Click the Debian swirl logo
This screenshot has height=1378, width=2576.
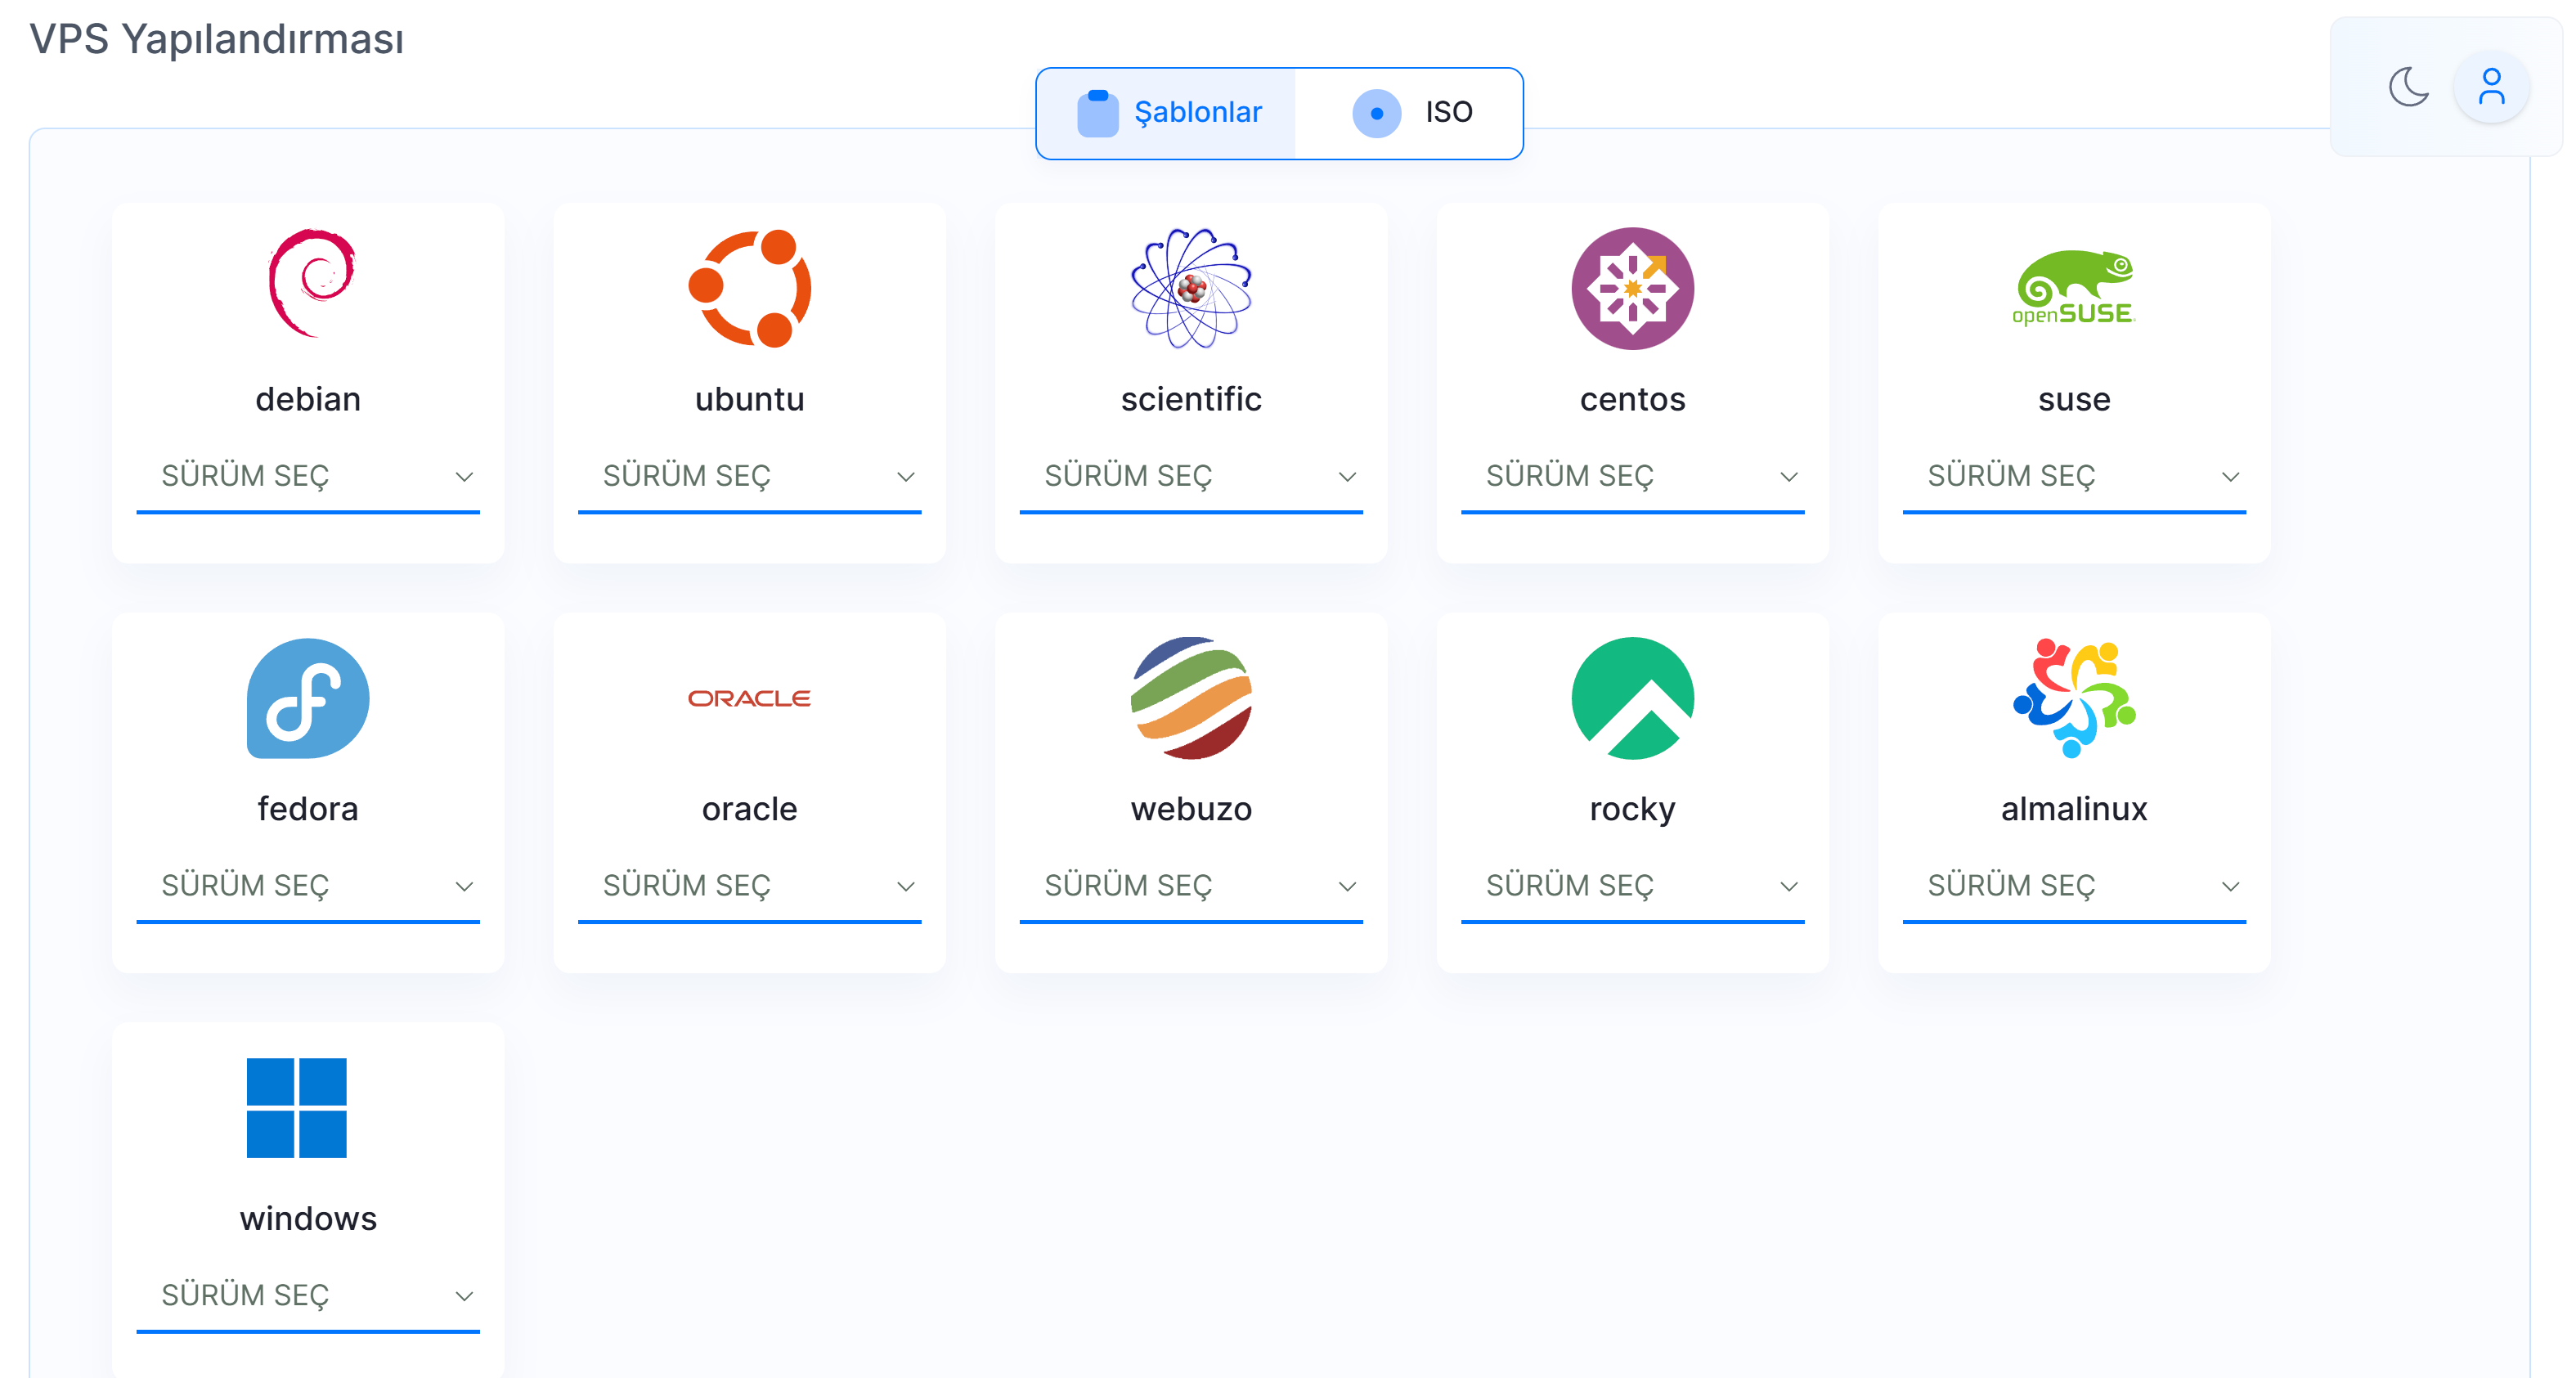coord(311,284)
